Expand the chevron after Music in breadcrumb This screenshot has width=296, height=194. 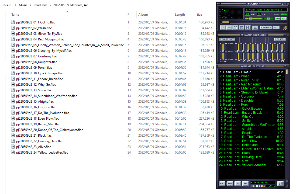click(30, 5)
